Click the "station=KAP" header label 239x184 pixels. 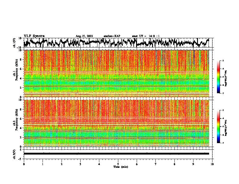[x=112, y=36]
